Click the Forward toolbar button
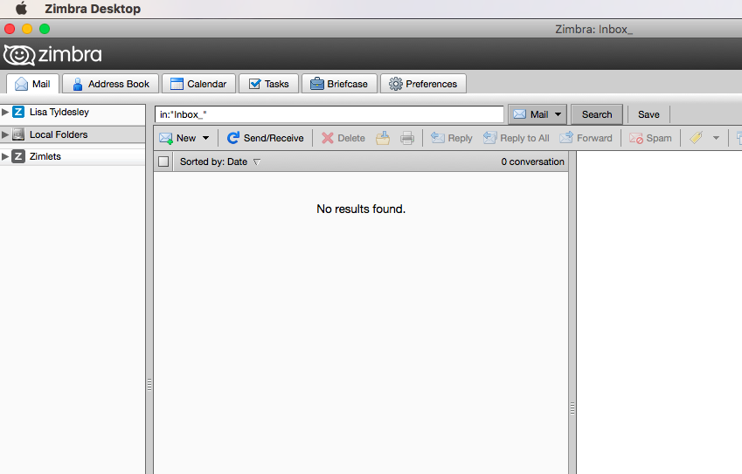742x474 pixels. click(586, 138)
